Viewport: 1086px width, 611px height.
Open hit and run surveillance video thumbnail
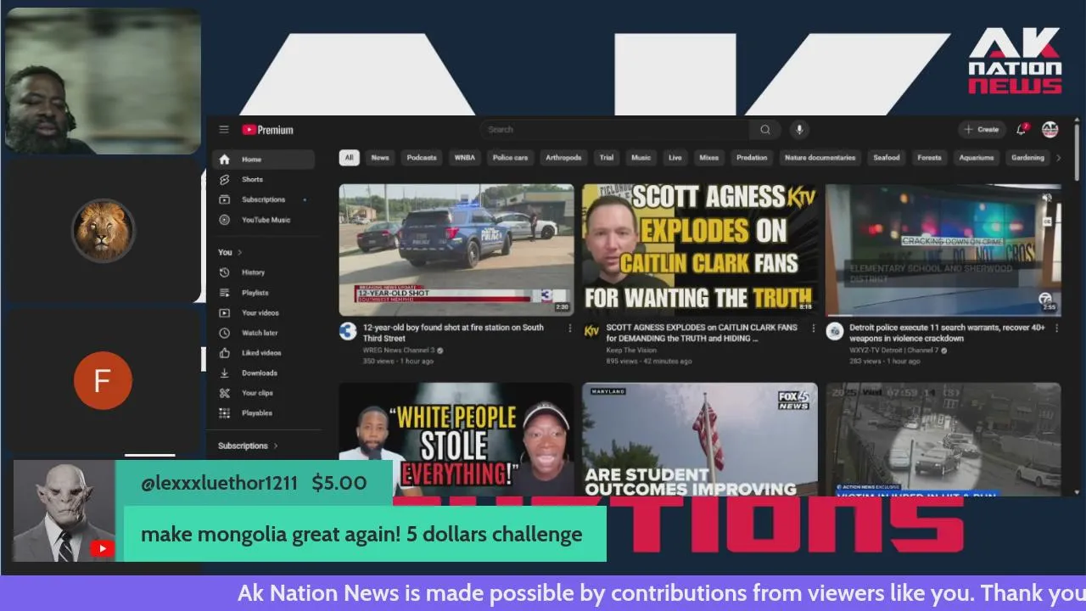[x=943, y=440]
